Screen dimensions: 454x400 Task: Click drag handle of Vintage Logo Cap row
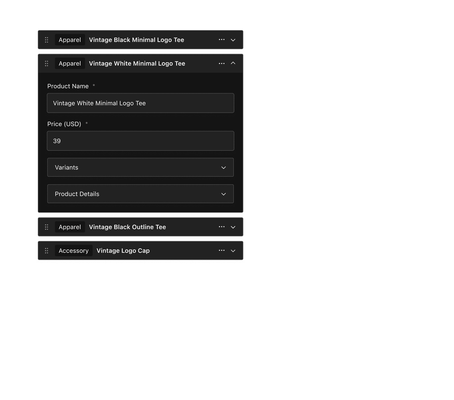(x=47, y=251)
